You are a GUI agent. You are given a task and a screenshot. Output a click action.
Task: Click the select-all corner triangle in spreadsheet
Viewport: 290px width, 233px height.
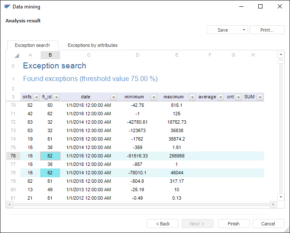[x=17, y=55]
